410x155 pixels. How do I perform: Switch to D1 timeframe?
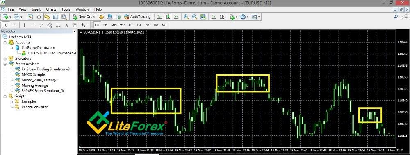[148, 25]
